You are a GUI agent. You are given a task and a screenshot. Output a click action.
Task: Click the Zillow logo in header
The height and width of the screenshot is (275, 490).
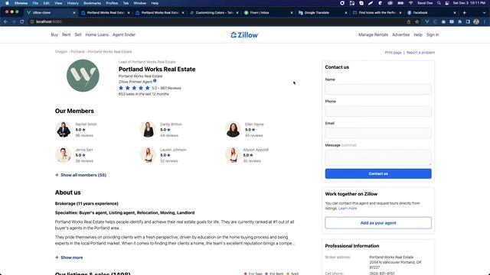click(244, 35)
